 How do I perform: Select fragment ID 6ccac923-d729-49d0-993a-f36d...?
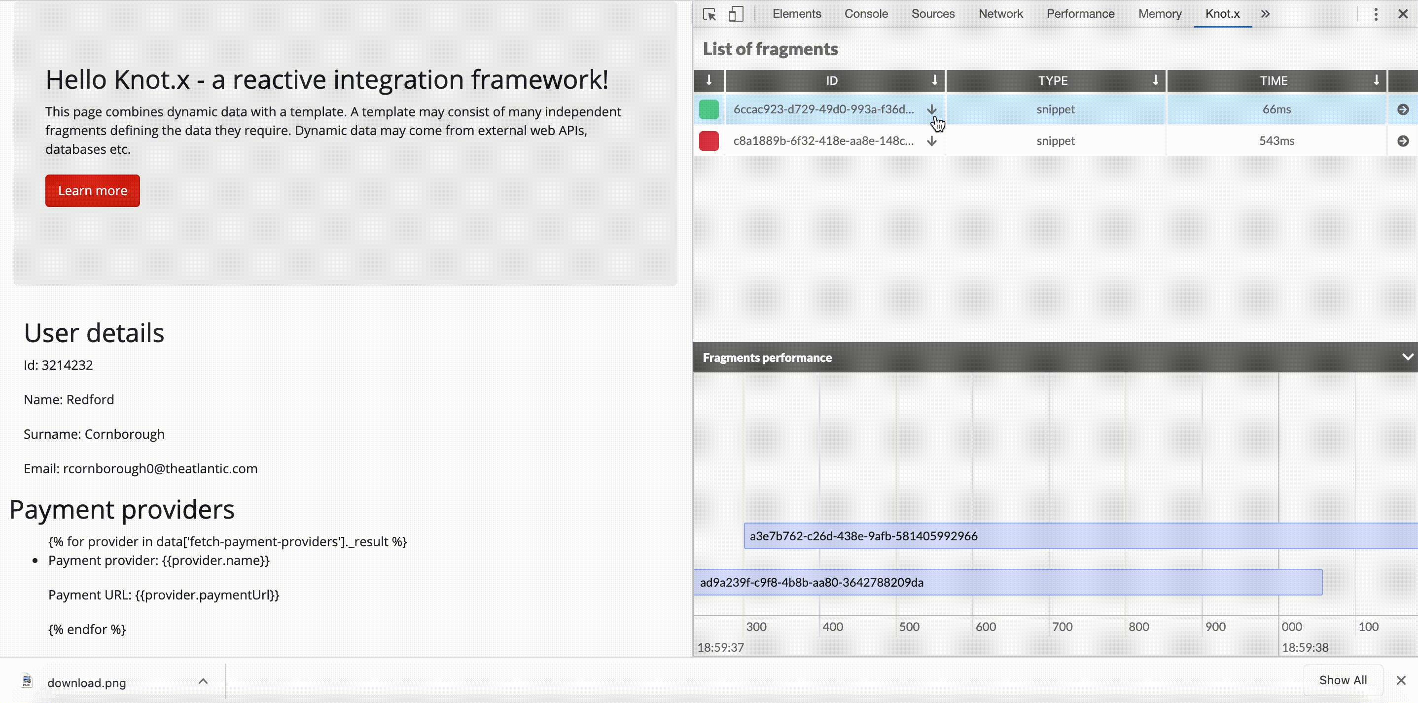[823, 109]
